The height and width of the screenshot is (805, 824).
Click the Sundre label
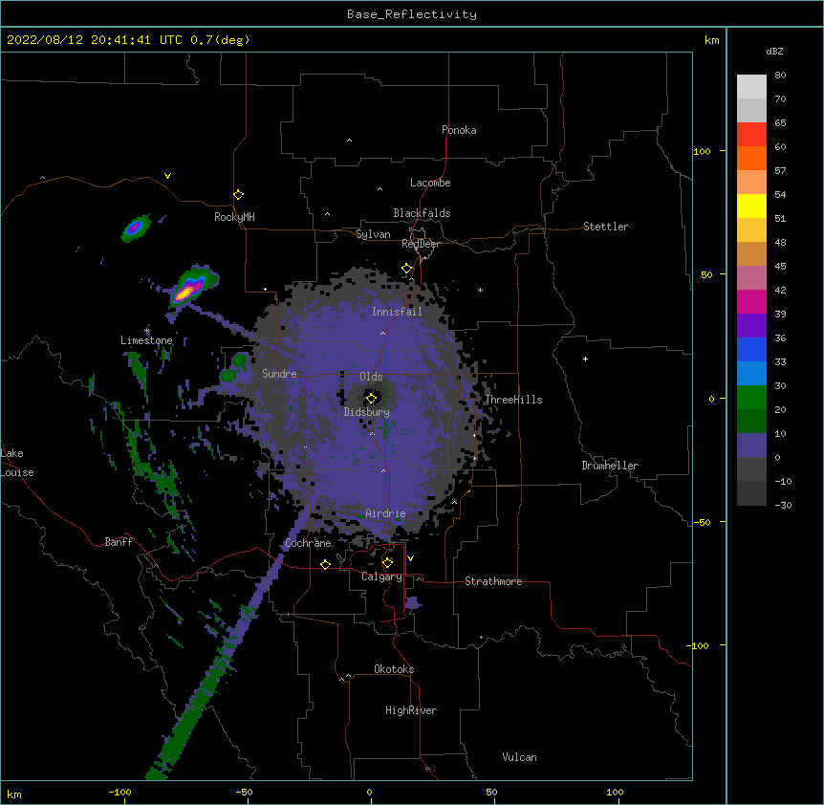point(279,374)
